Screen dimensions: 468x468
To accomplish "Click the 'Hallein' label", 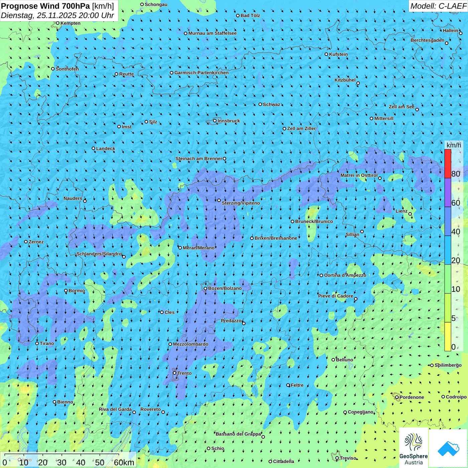I will (451, 30).
